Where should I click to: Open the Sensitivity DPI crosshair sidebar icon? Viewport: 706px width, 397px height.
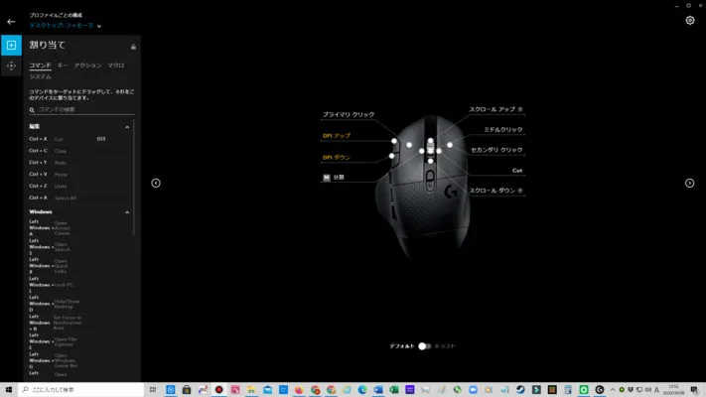11,66
